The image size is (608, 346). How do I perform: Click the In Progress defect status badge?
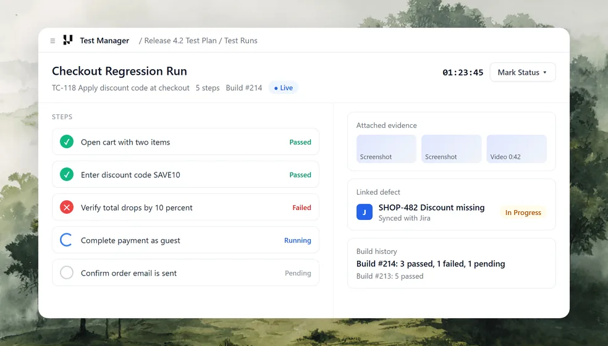tap(523, 213)
